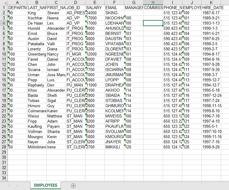Select salary cell 11000
Screen dimensions: 229x190
click(95, 85)
